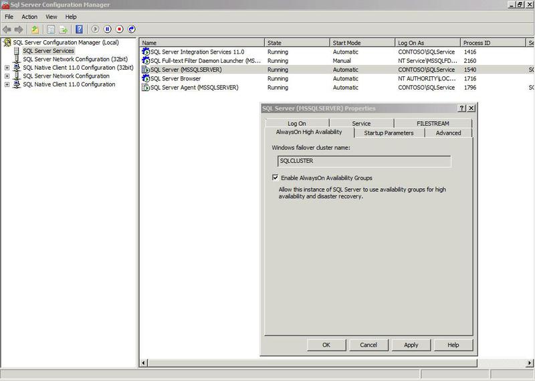Click the Back arrow toolbar icon
This screenshot has height=381, width=535.
pyautogui.click(x=7, y=29)
